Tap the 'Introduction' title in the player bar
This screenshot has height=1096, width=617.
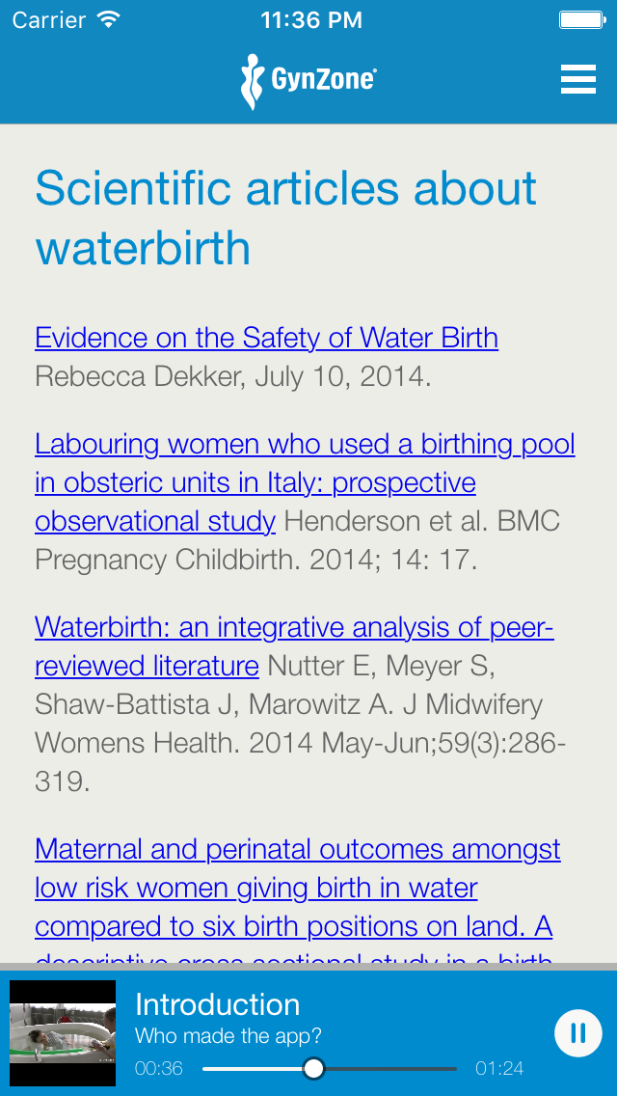[x=218, y=1005]
